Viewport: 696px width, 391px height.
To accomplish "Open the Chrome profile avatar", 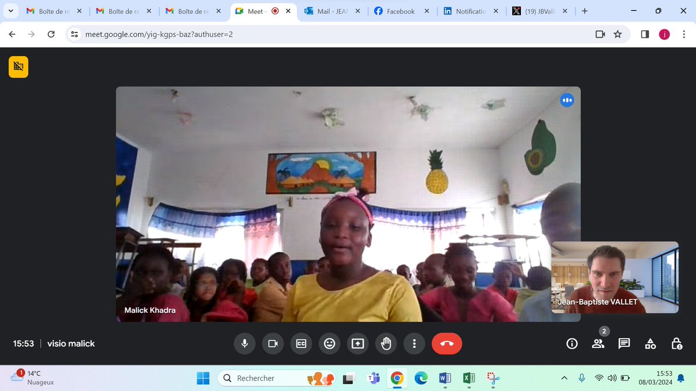I will click(664, 34).
